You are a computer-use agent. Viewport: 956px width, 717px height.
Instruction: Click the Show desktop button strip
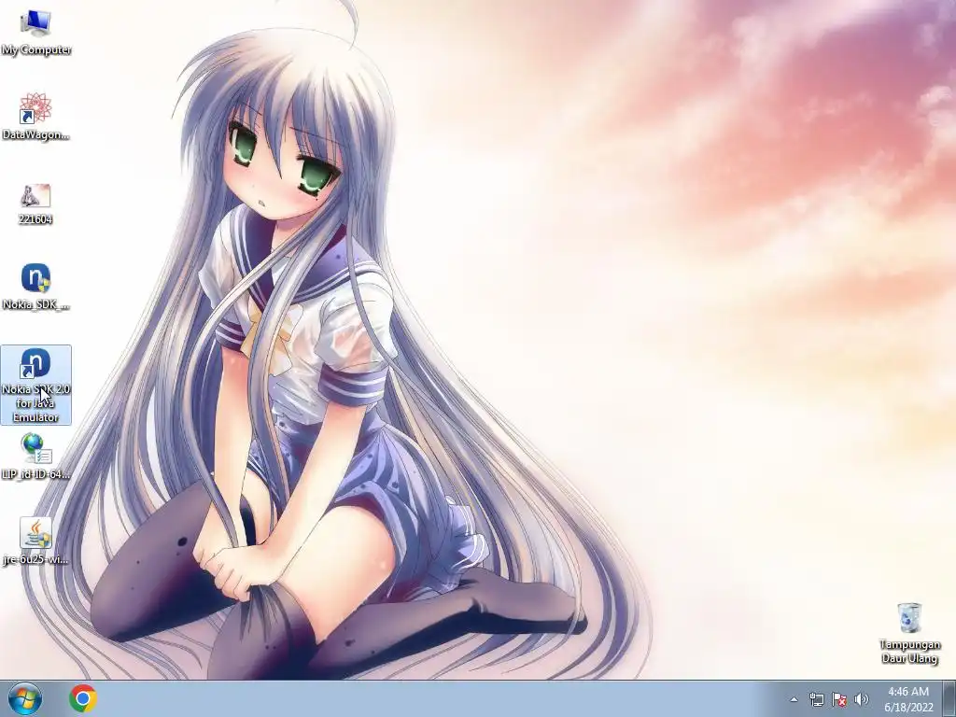click(949, 698)
